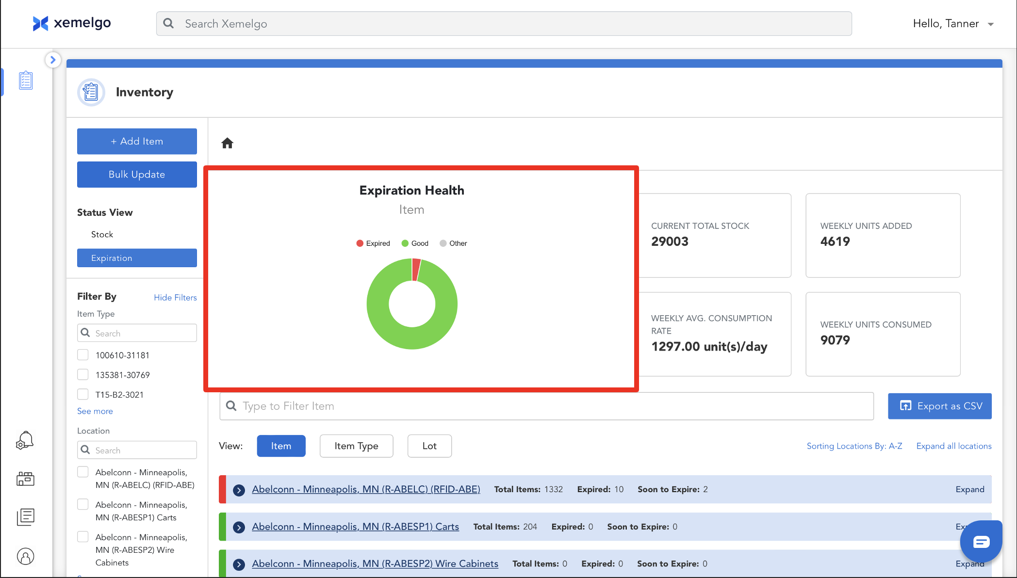Click the home breadcrumb icon

click(x=227, y=143)
